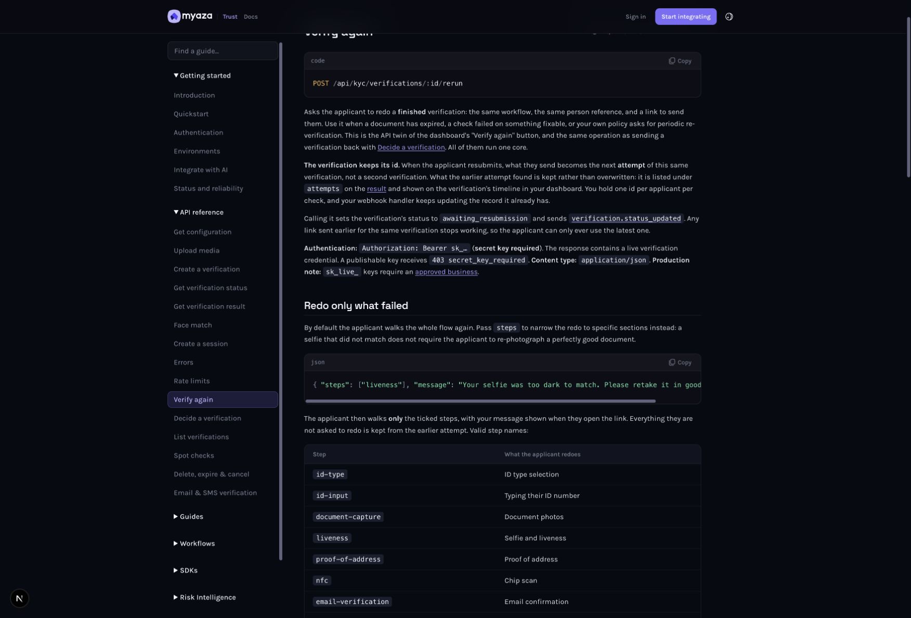The height and width of the screenshot is (618, 911).
Task: View Status and reliability
Action: coord(208,189)
